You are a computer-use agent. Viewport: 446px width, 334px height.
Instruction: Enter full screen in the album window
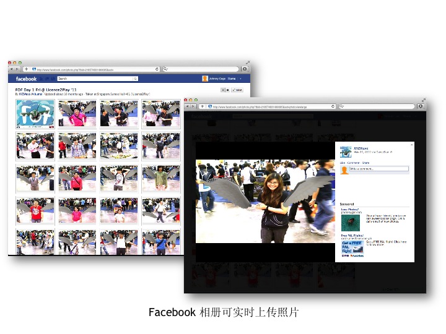point(247,62)
